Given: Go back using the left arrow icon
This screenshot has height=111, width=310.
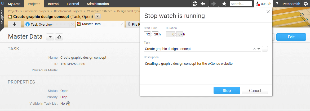Looking at the screenshot, I should 203,4.
